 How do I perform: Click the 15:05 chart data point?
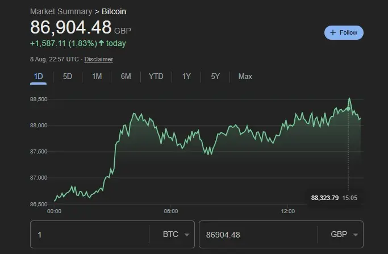[x=348, y=108]
